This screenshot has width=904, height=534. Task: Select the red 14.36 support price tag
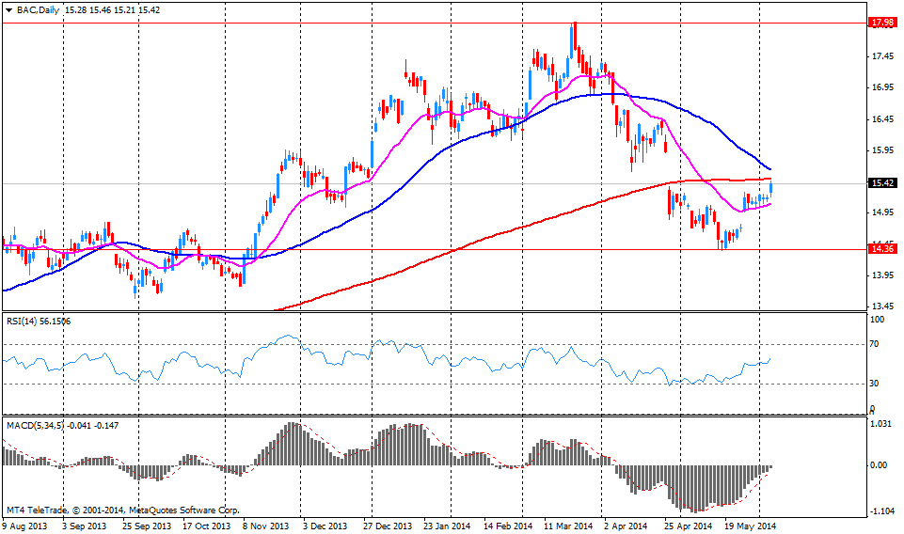tap(880, 249)
